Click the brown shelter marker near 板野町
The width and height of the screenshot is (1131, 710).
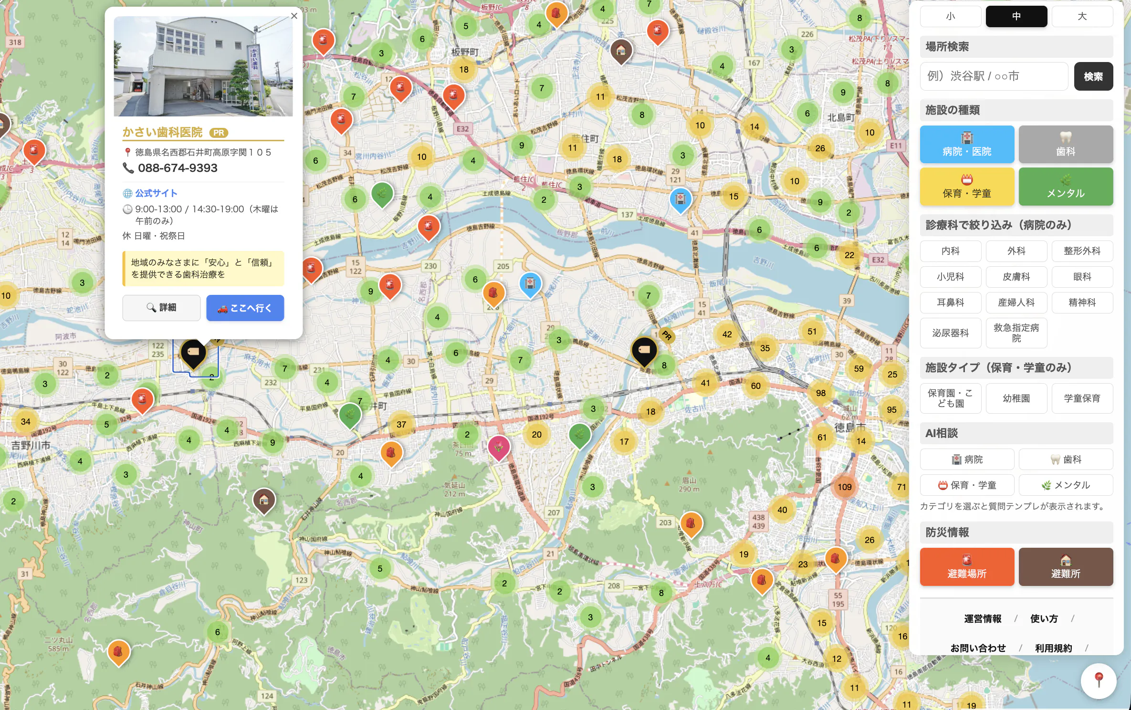[621, 50]
